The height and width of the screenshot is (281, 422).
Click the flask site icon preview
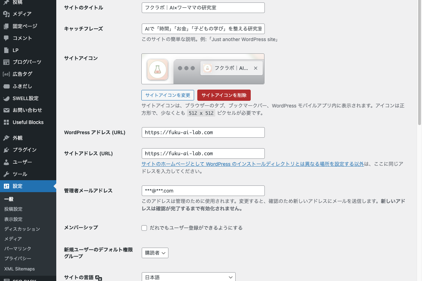158,70
